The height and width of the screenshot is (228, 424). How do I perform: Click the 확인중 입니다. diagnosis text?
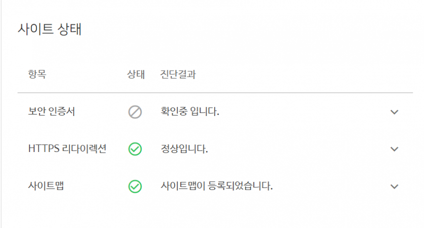(190, 111)
